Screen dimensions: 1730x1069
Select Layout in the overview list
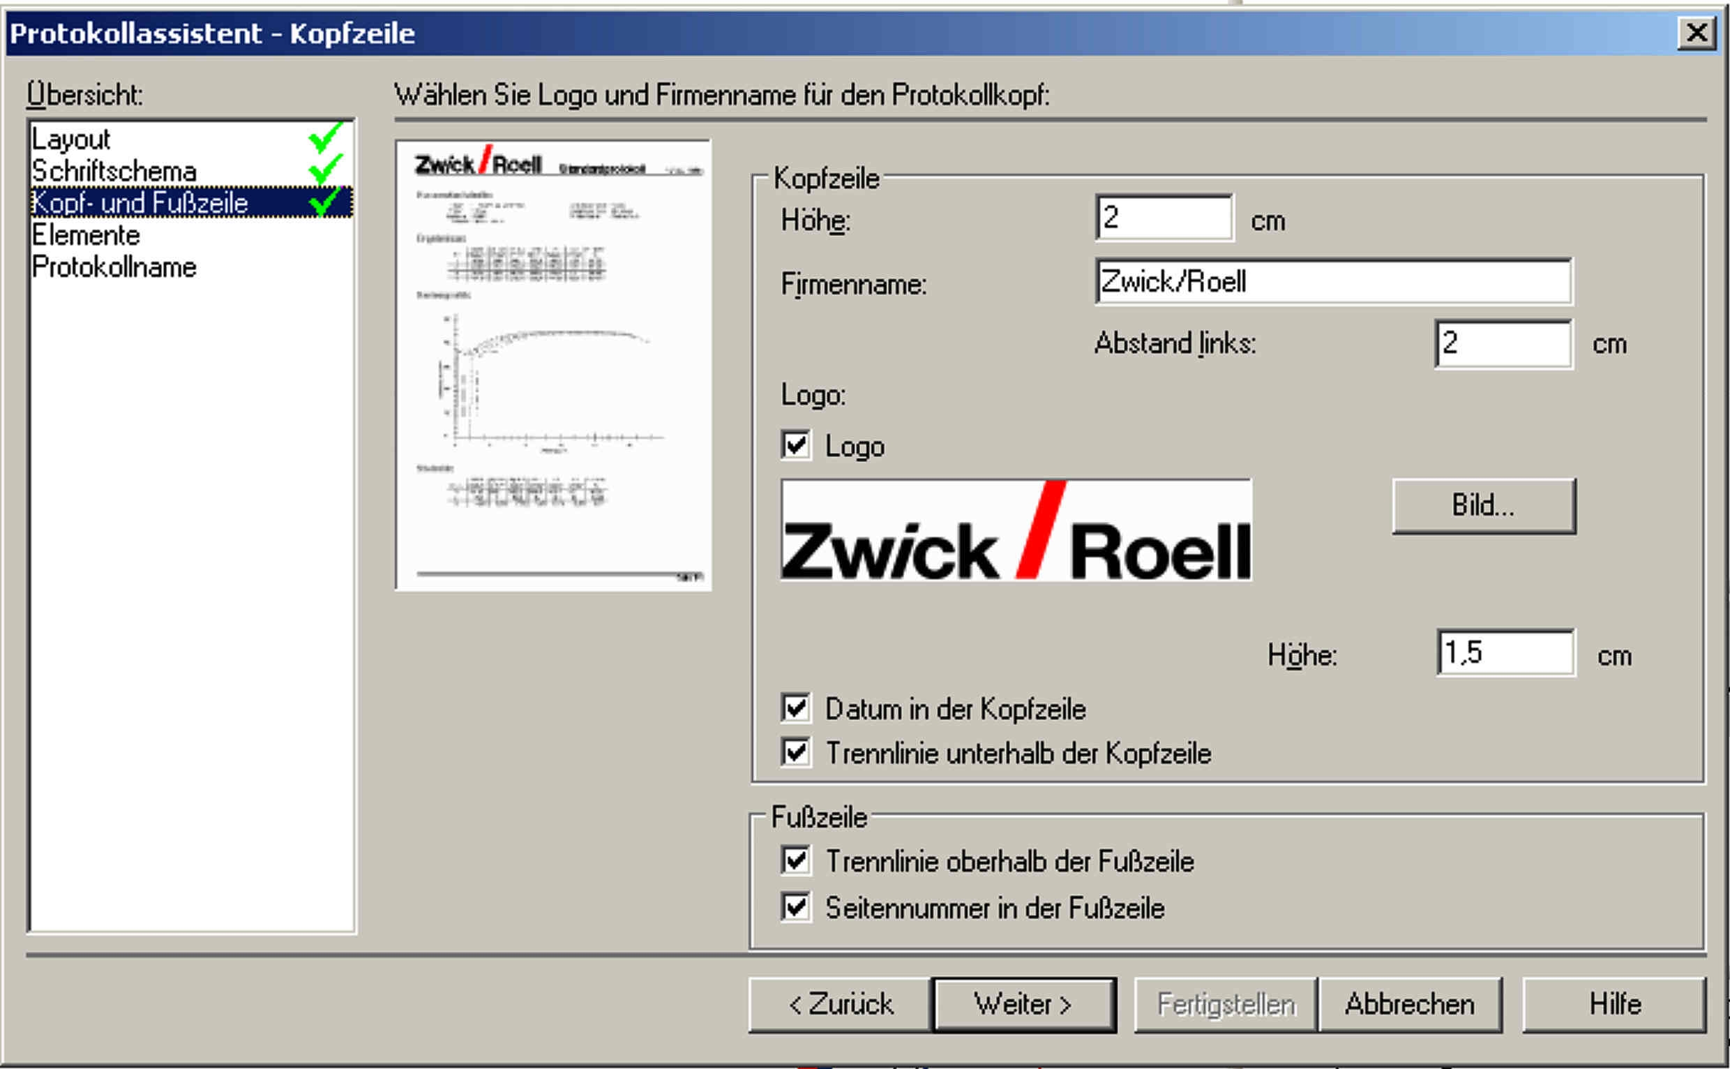[70, 140]
